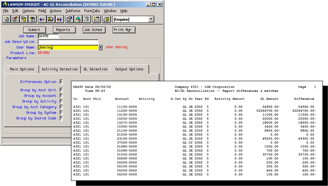Click the Delete record trash toolbar icon
Screen dimensions: 328x186
click(23, 19)
